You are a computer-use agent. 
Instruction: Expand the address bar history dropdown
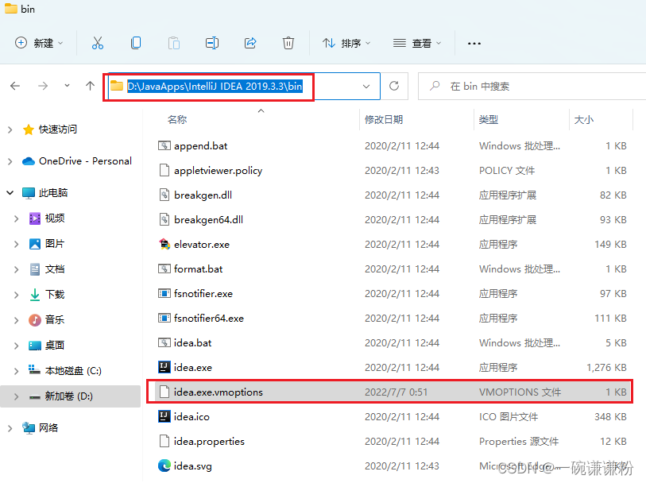click(x=366, y=87)
